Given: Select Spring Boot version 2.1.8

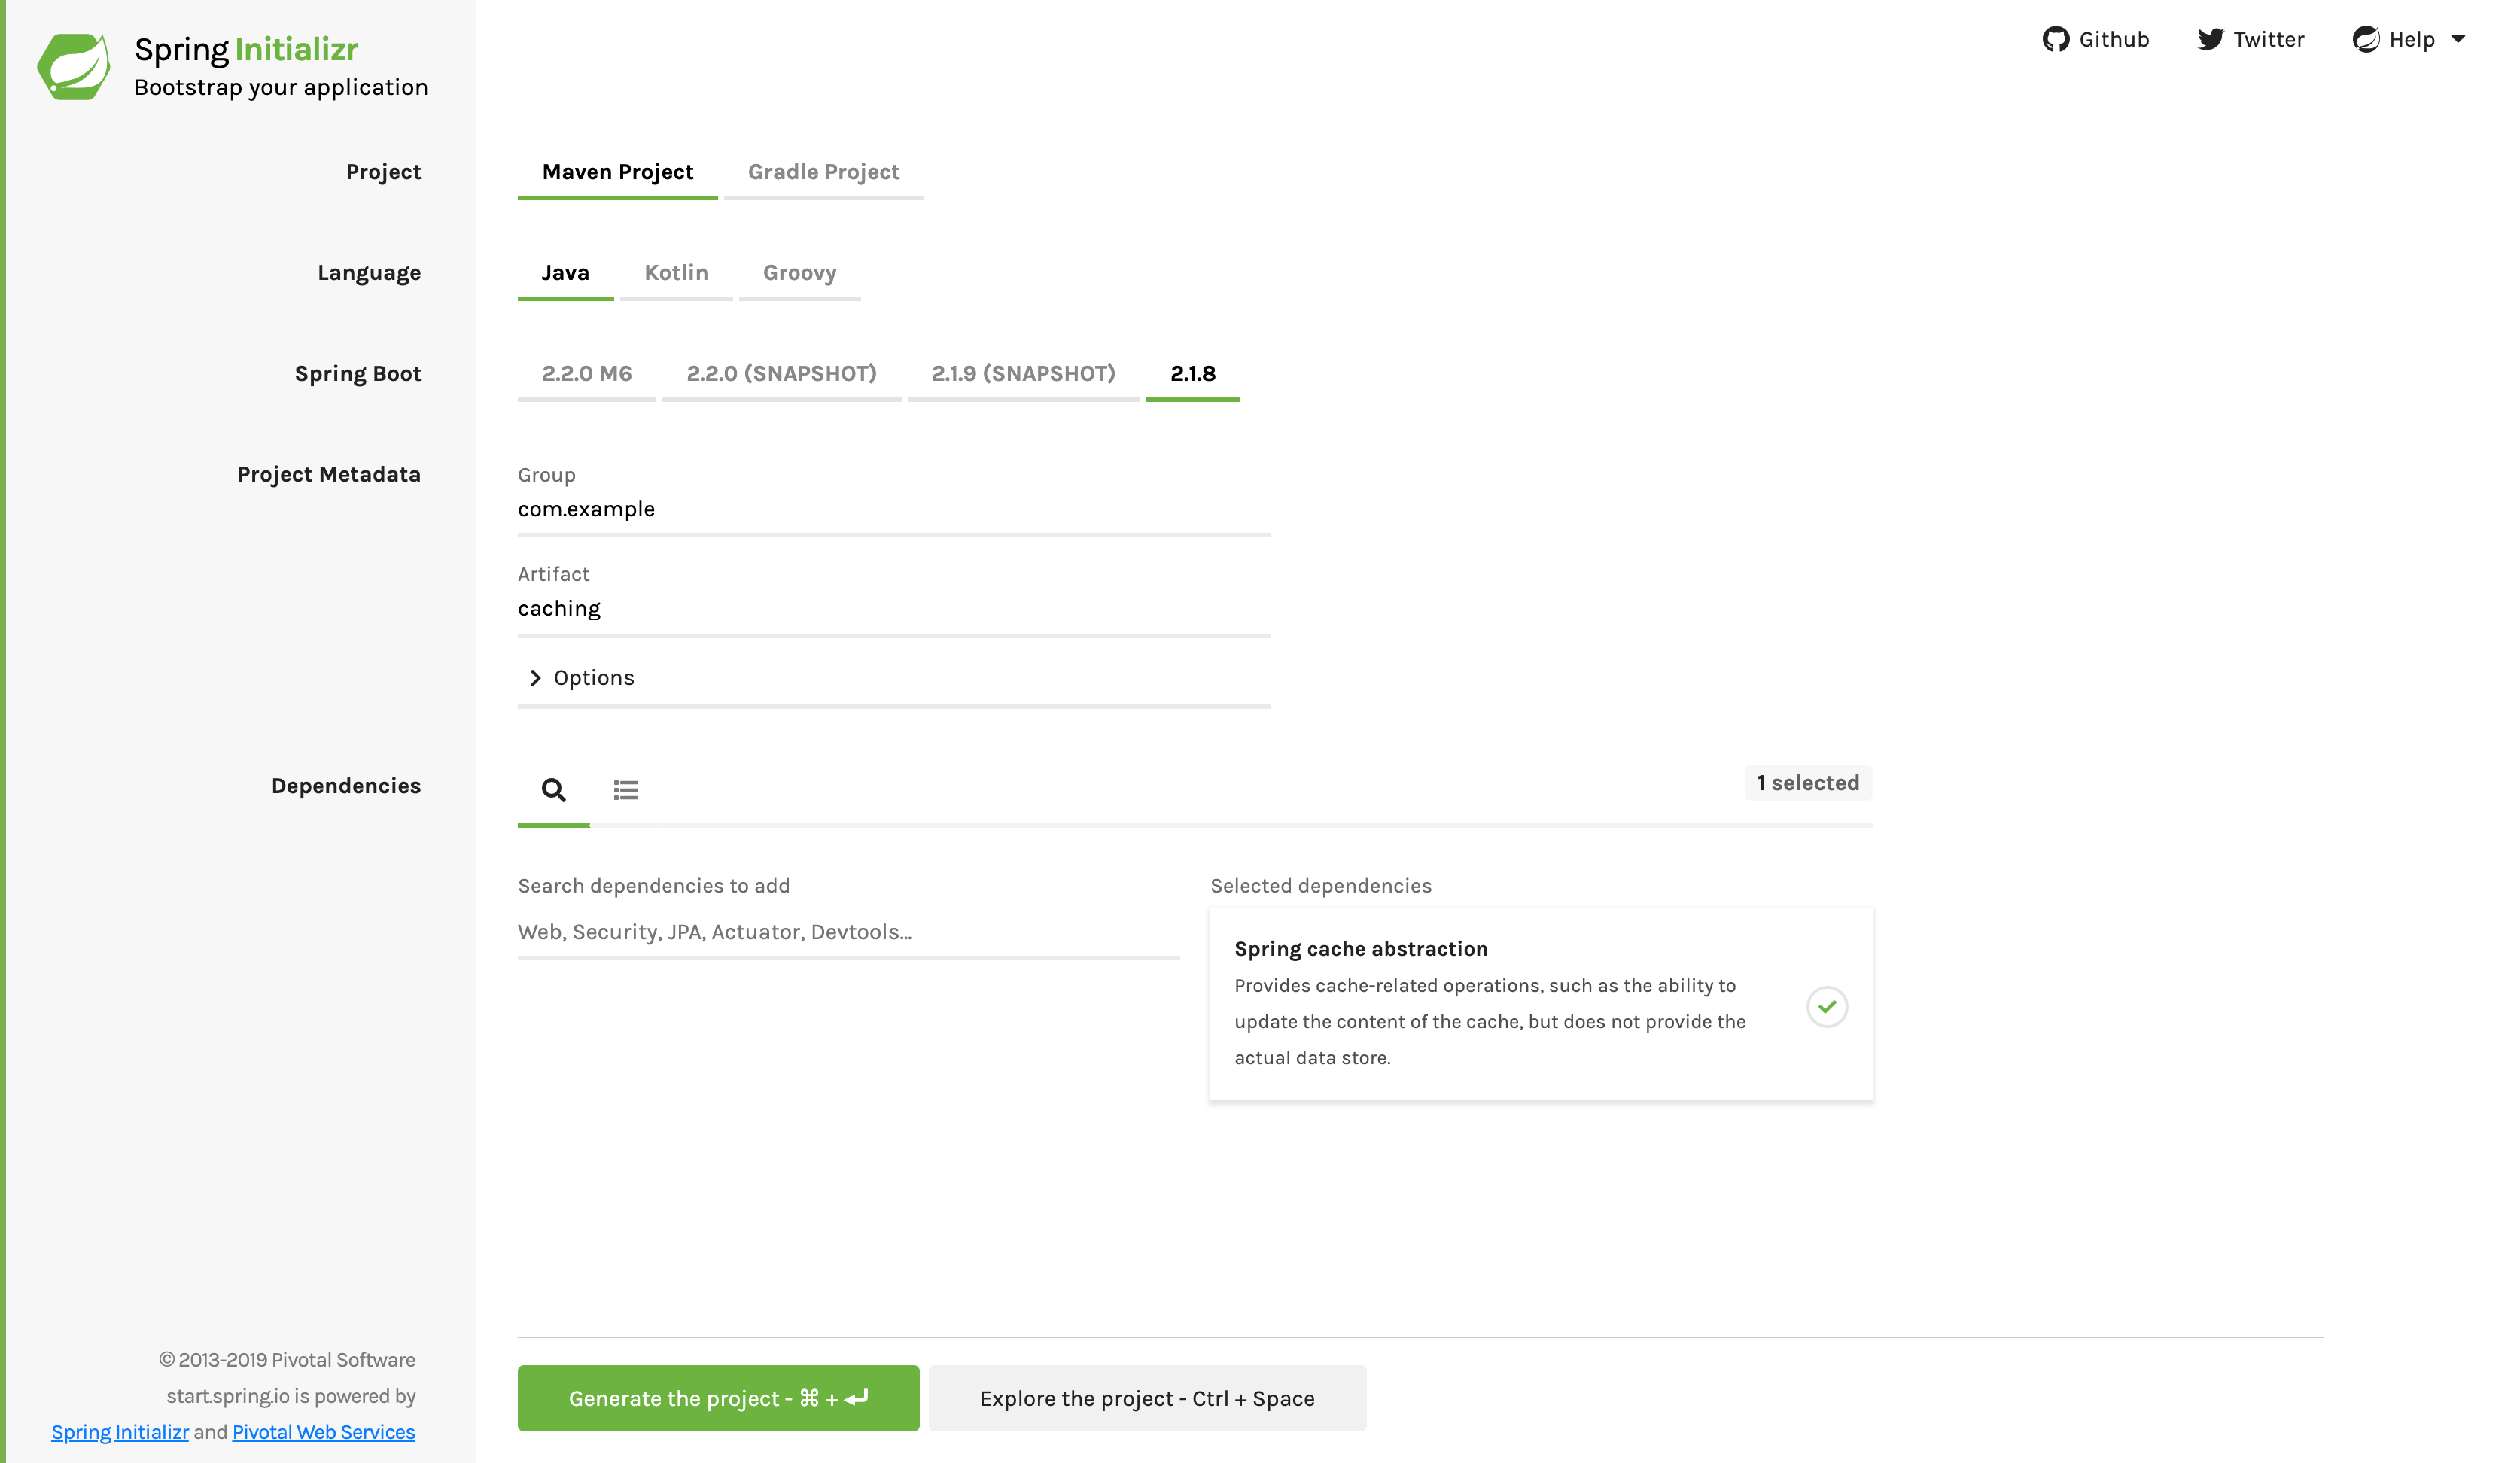Looking at the screenshot, I should (x=1192, y=373).
